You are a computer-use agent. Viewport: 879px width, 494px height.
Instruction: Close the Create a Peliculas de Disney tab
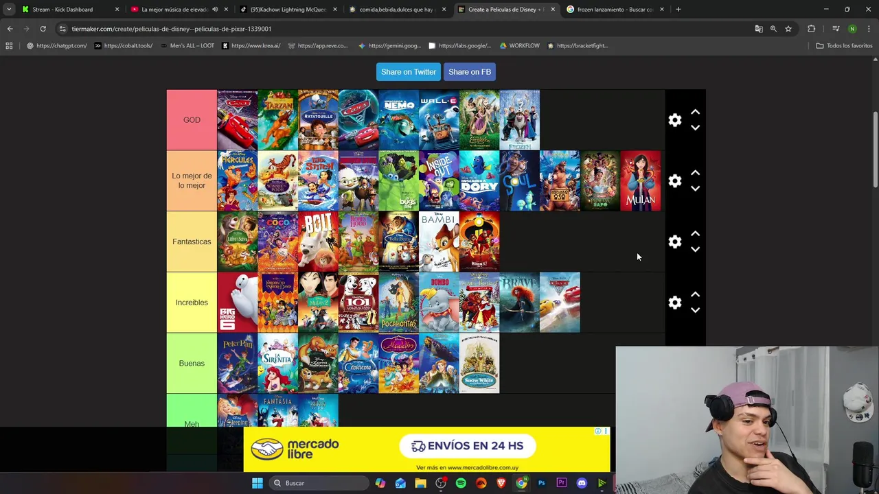(553, 10)
